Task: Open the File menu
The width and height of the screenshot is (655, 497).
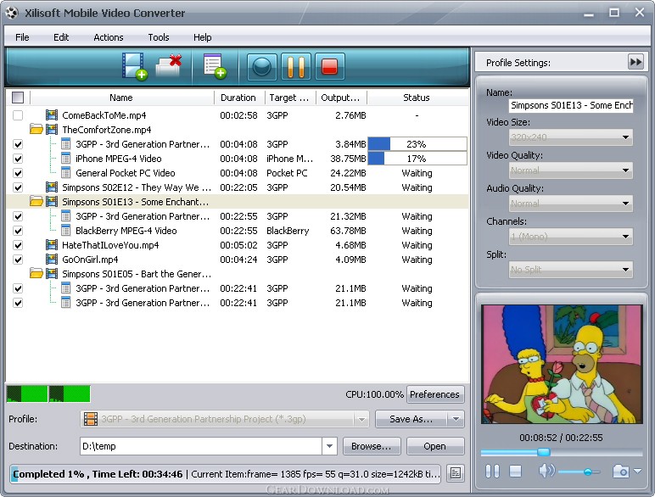Action: pyautogui.click(x=22, y=37)
